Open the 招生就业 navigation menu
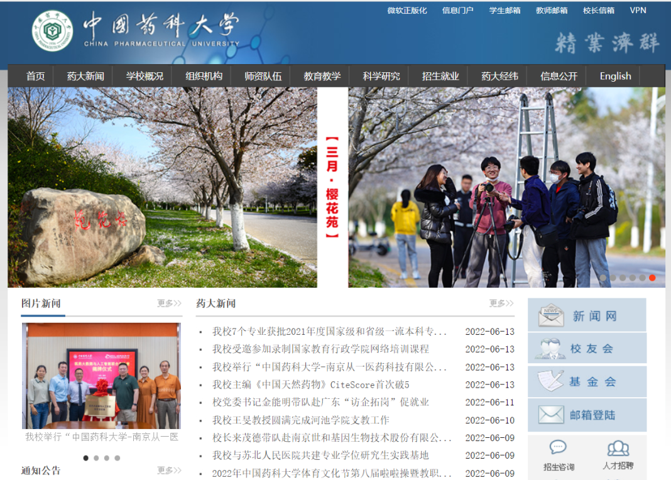 (440, 76)
